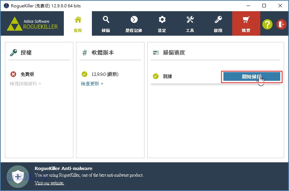The width and height of the screenshot is (289, 191).
Task: Click the shield icon in footer
Action: (18, 177)
